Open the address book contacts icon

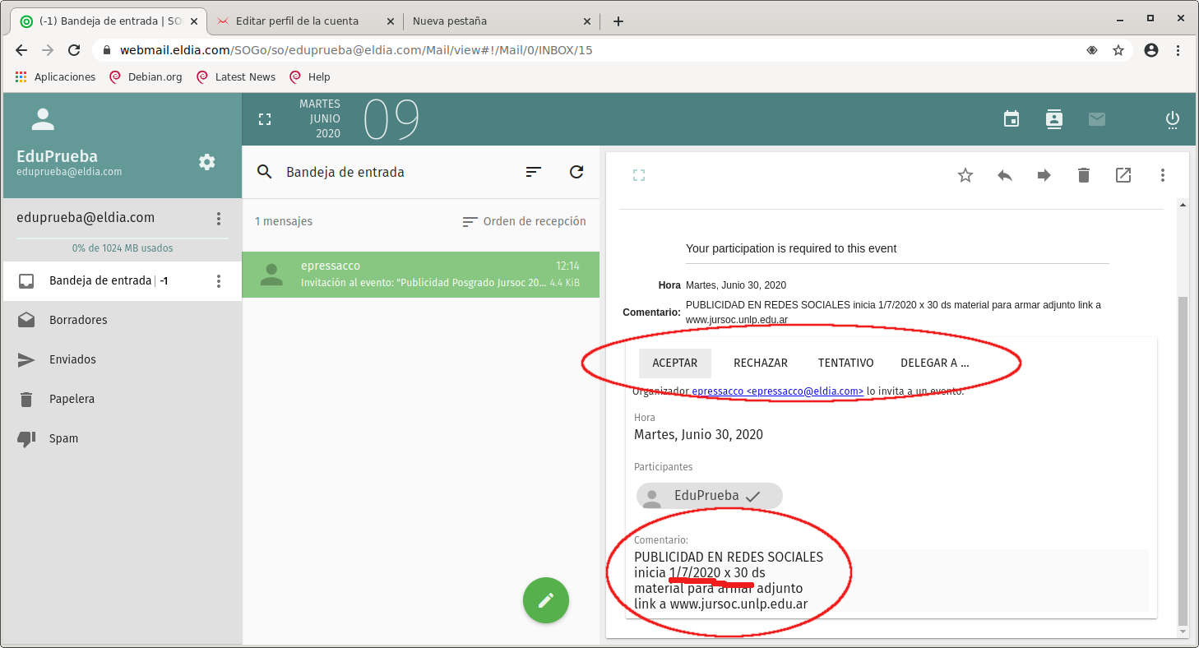tap(1053, 119)
